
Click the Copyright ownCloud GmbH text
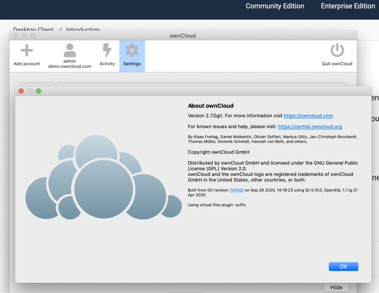click(219, 152)
